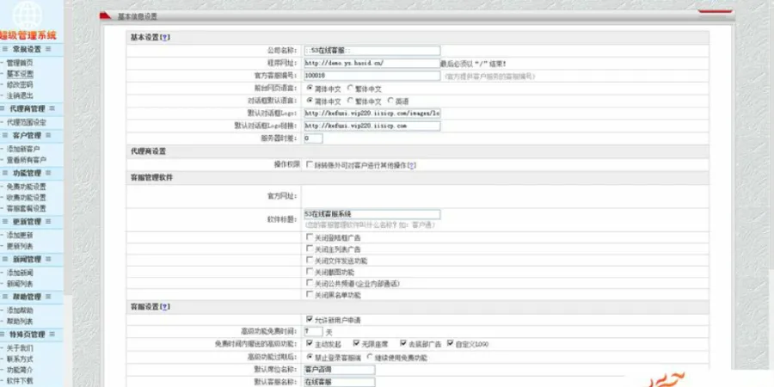The image size is (774, 387).
Task: Click the 软件标题 input field
Action: pyautogui.click(x=372, y=214)
